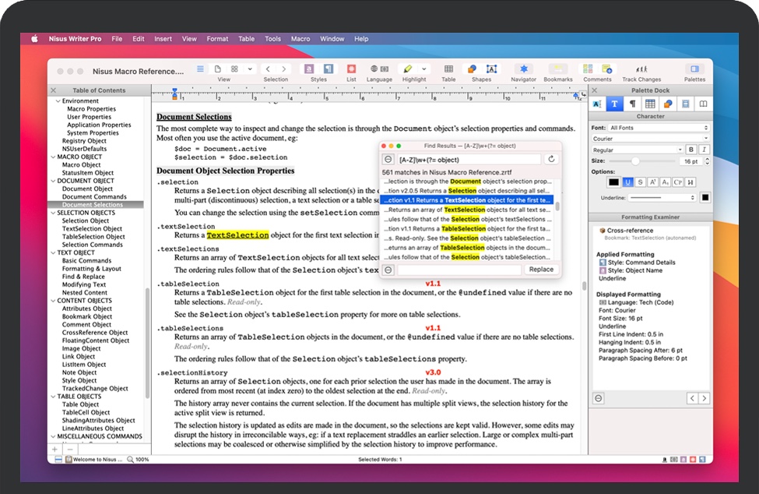Collapse the MACRO OBJECT section in sidebar

click(52, 157)
